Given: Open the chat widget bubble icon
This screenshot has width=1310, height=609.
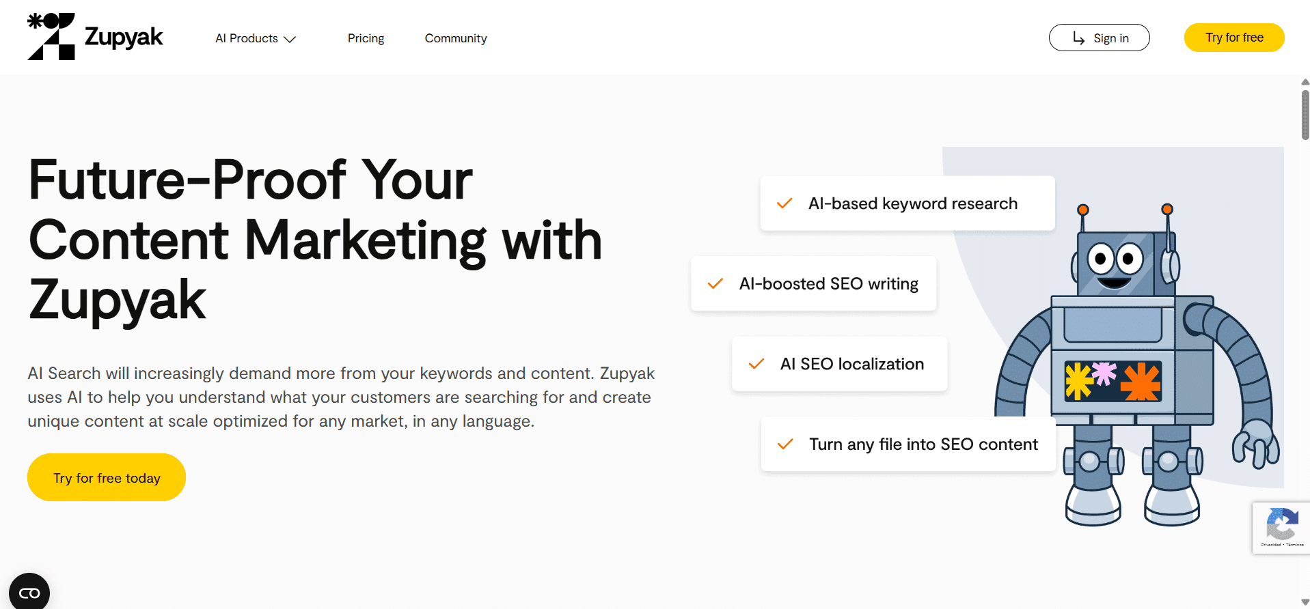Looking at the screenshot, I should coord(29,593).
